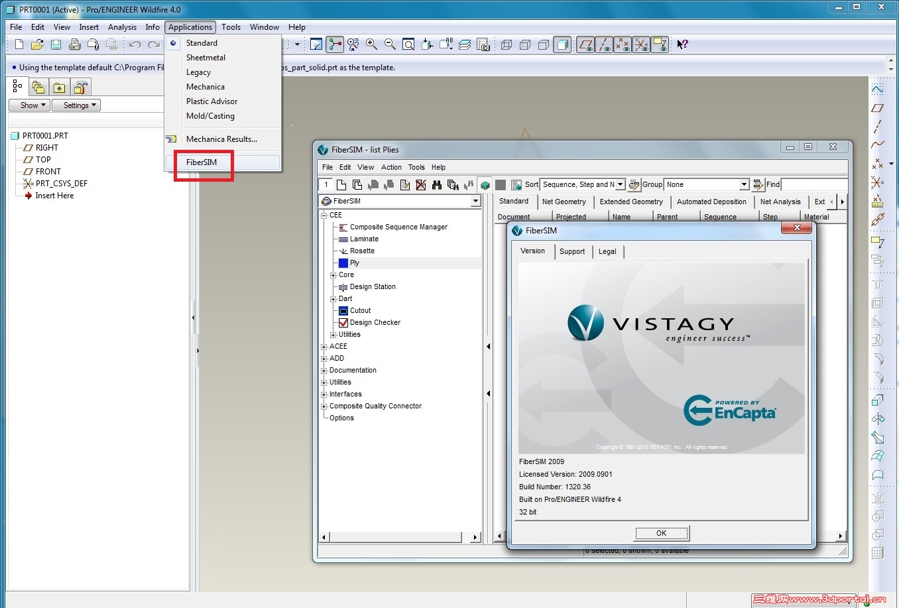Select the layers icon on the main toolbar

[x=465, y=44]
